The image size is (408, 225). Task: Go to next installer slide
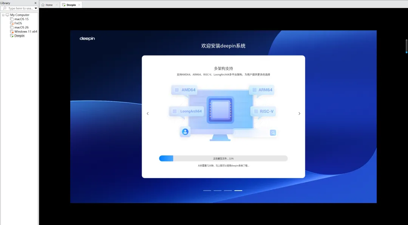pyautogui.click(x=299, y=113)
